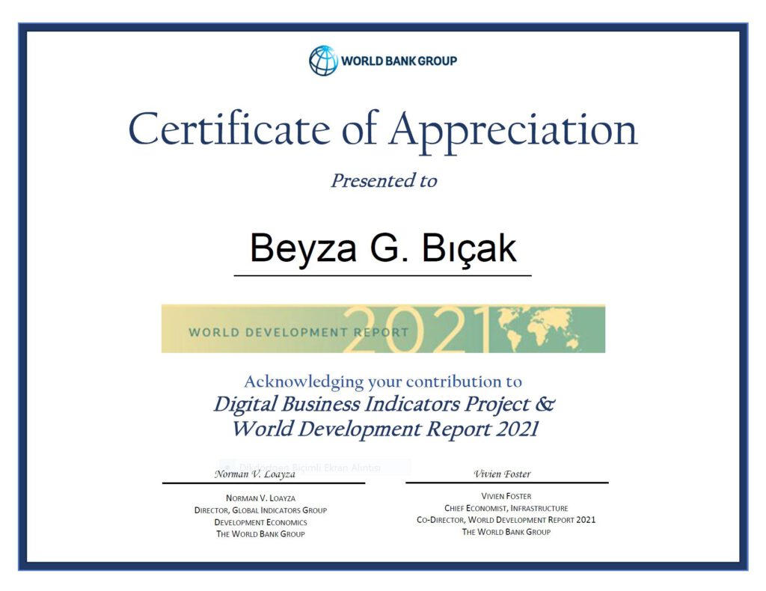
Task: Click Norman V. Loayza cursive signature
Action: (255, 474)
